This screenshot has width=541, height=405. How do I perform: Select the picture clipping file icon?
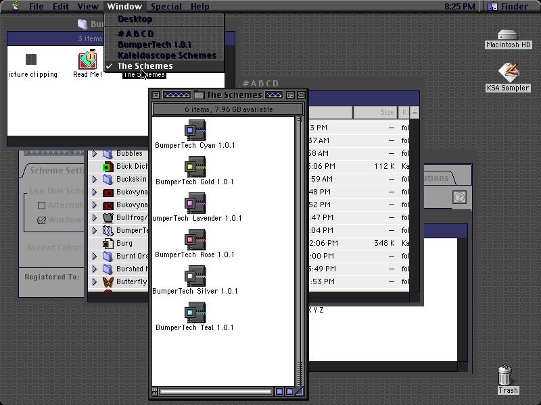[31, 59]
